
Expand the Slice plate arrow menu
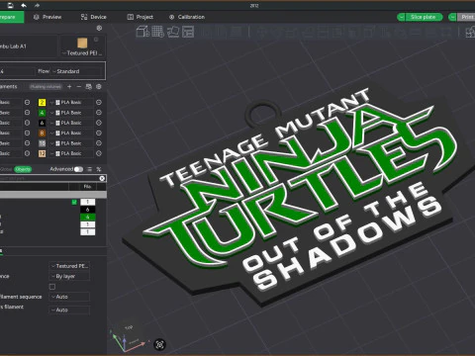click(402, 17)
